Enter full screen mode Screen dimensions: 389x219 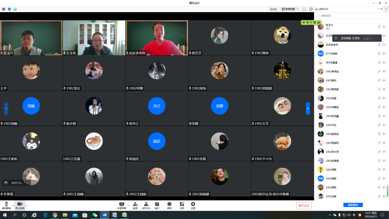(x=304, y=9)
